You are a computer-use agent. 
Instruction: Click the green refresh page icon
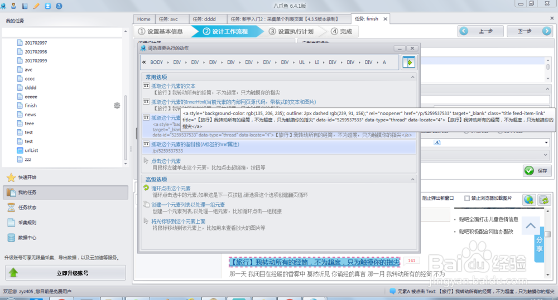pos(544,200)
